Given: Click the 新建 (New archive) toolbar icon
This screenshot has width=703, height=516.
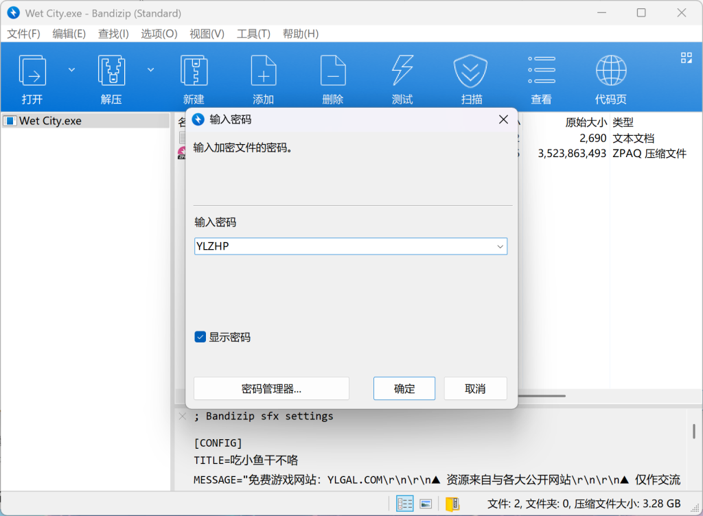Looking at the screenshot, I should (x=194, y=71).
